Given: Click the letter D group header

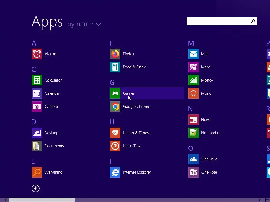Looking at the screenshot, I should click(34, 122).
